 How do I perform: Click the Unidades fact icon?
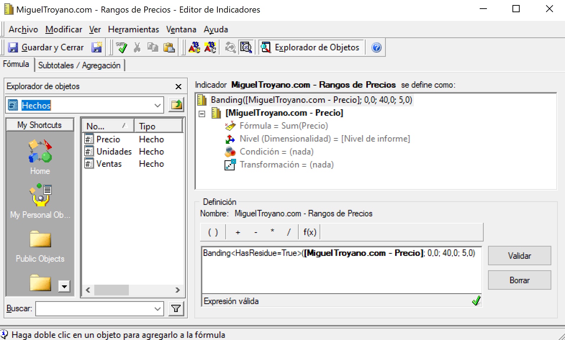[x=89, y=151]
